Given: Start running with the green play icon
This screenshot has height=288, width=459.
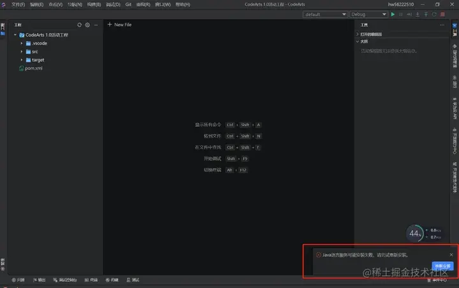Looking at the screenshot, I should (393, 15).
